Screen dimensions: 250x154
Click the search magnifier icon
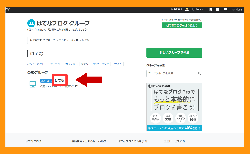pos(199,73)
